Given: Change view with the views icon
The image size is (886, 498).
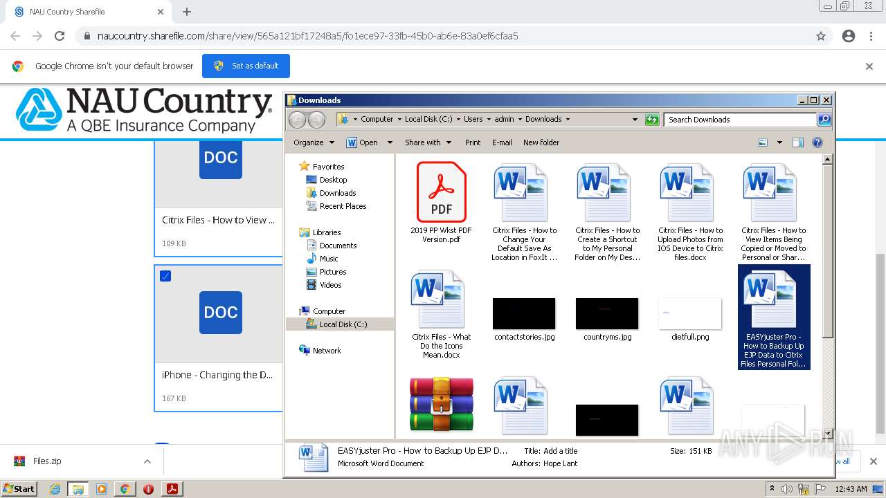Looking at the screenshot, I should click(x=763, y=142).
